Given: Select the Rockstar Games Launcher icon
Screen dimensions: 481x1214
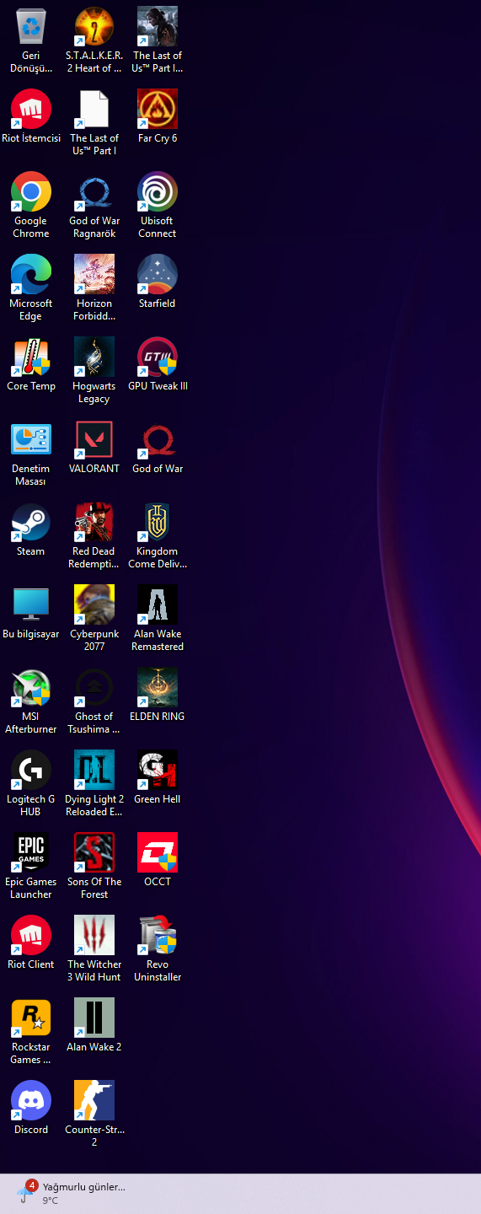Looking at the screenshot, I should pos(31,1019).
